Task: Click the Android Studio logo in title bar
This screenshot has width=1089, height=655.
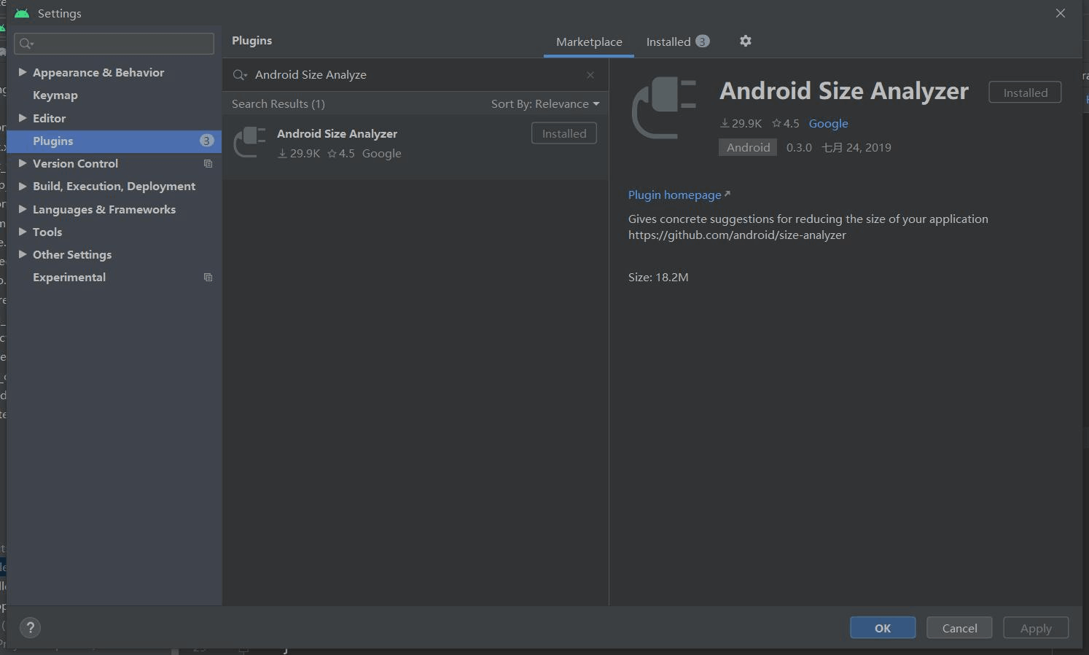Action: 22,13
